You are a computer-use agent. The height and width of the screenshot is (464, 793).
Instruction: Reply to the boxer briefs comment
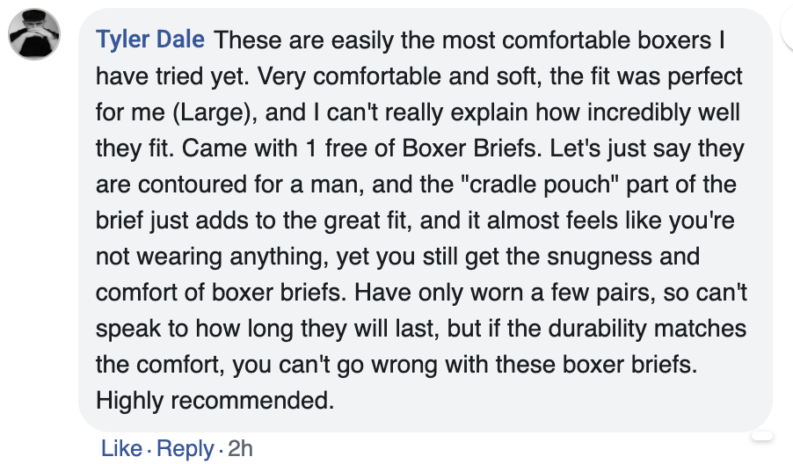click(x=185, y=448)
